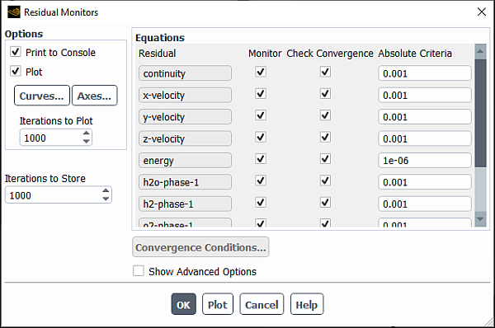The height and width of the screenshot is (328, 495).
Task: Decrease Iterations to Plot with down arrow
Action: [x=86, y=141]
